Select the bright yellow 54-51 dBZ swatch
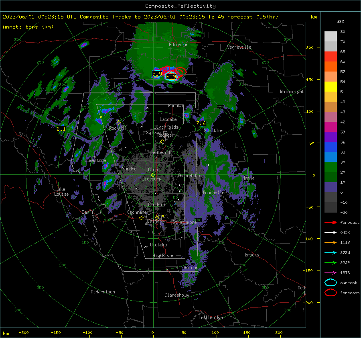The width and height of the screenshot is (361, 338). (x=331, y=87)
